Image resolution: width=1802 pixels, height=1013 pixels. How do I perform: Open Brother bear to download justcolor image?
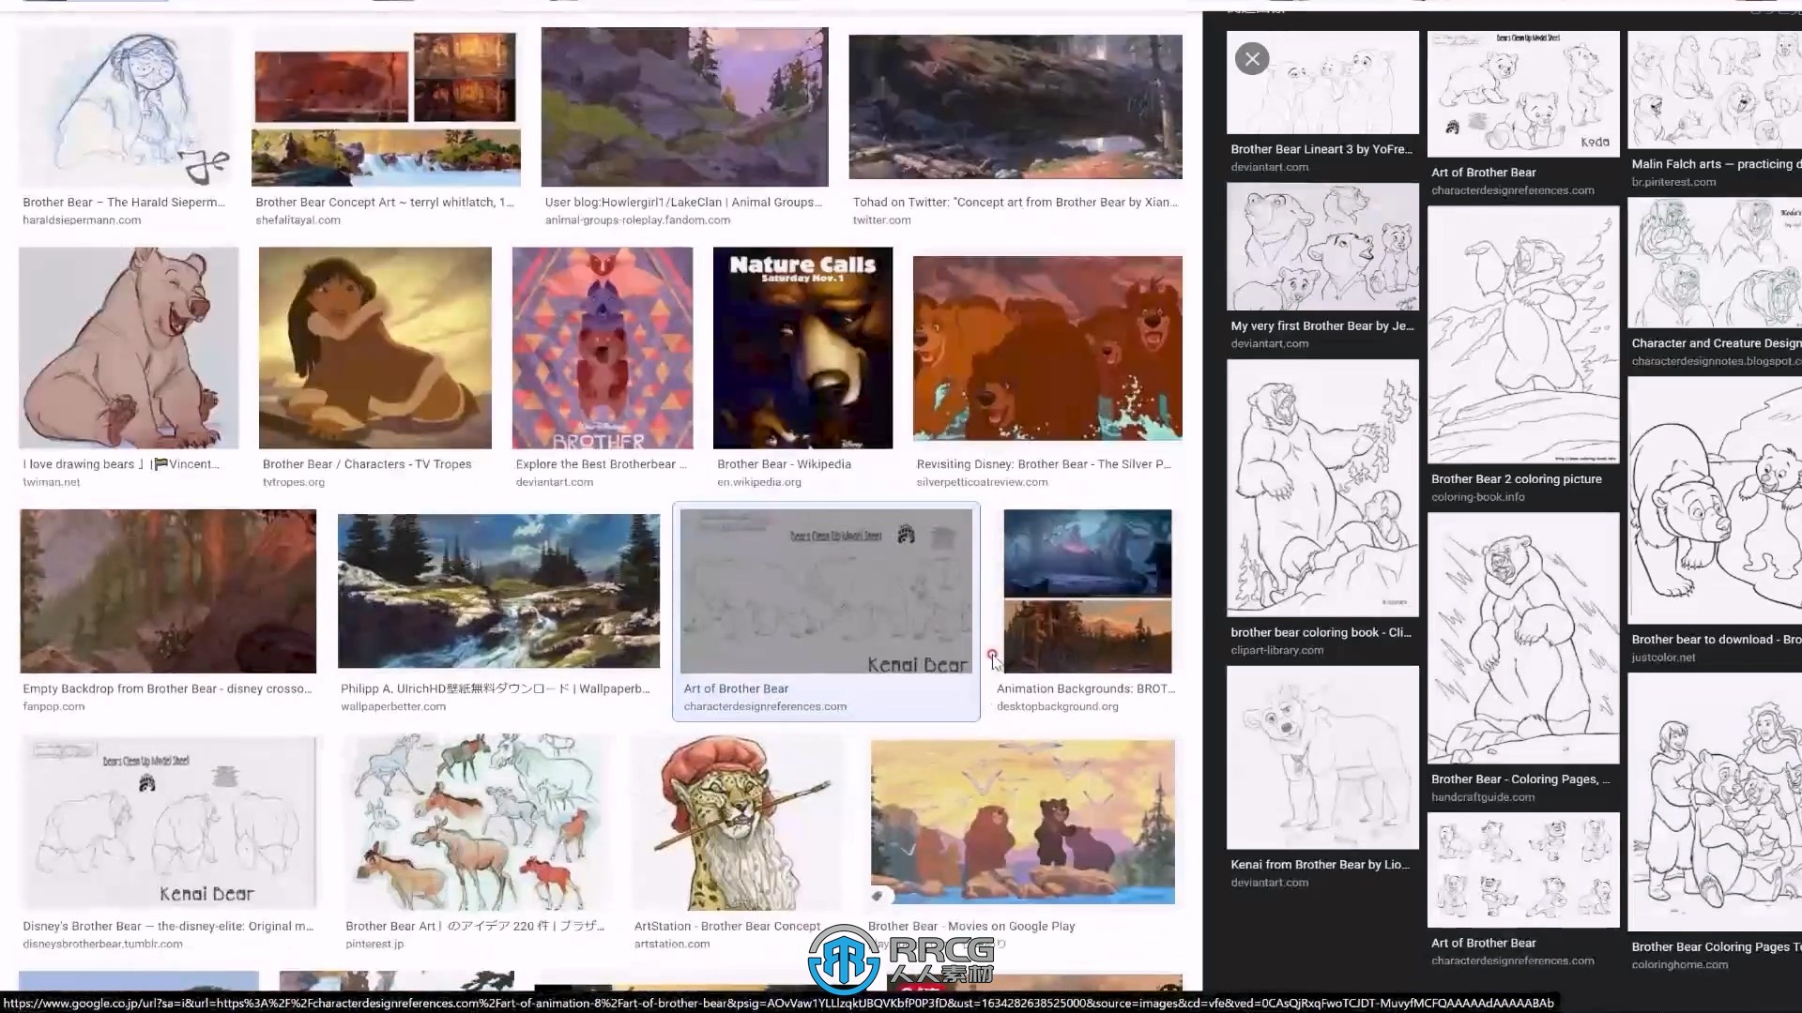tap(1715, 500)
